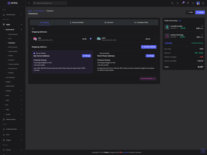Image resolution: width=207 pixels, height=155 pixels.
Task: Open the settings gear icon in header
Action: tap(203, 3)
